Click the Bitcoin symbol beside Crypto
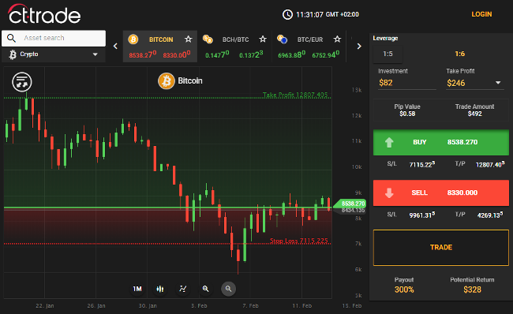513x314 pixels. 13,54
